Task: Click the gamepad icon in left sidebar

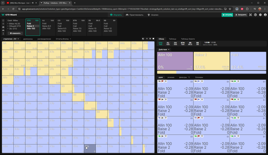Action: coord(3,30)
